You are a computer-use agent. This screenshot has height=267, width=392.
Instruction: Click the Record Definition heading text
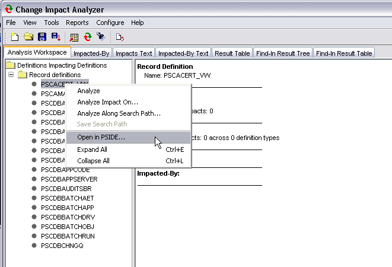click(x=165, y=66)
